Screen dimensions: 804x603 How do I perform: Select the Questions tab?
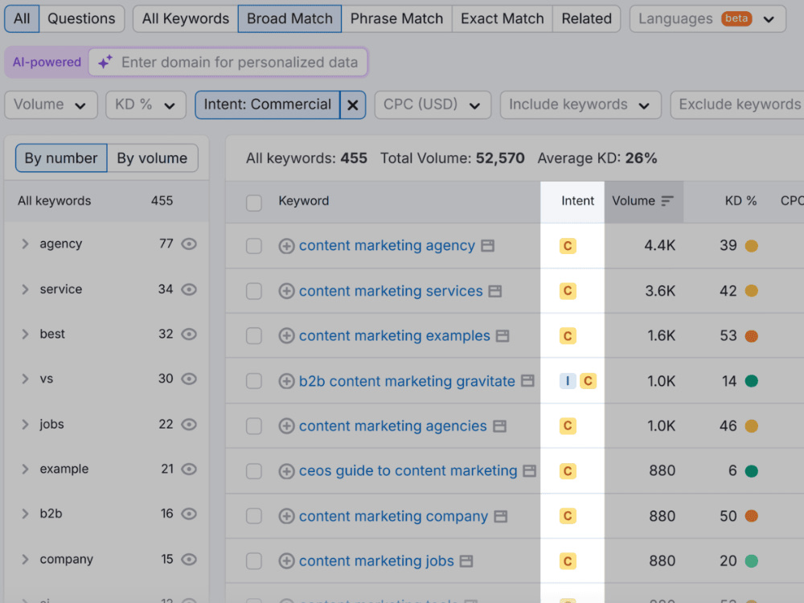(x=81, y=19)
